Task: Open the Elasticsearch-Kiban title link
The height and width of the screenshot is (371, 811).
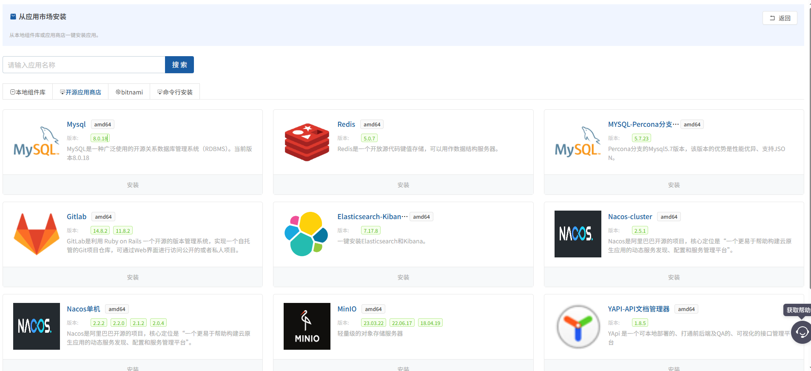Action: pos(373,217)
